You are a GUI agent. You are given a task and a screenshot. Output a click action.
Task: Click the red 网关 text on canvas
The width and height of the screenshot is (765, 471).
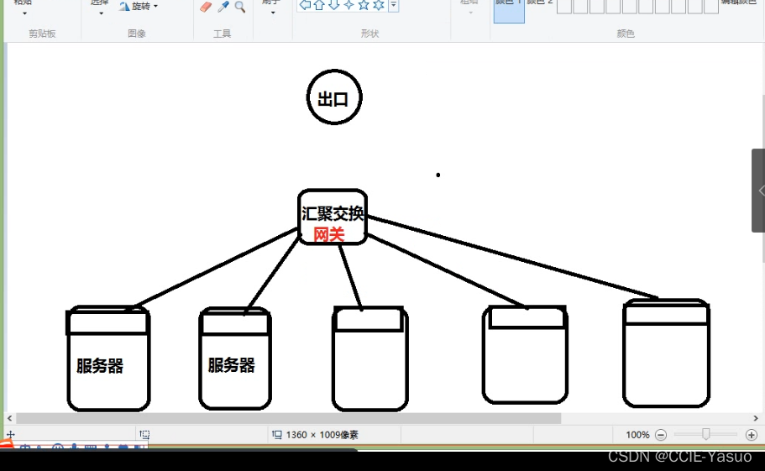point(329,234)
